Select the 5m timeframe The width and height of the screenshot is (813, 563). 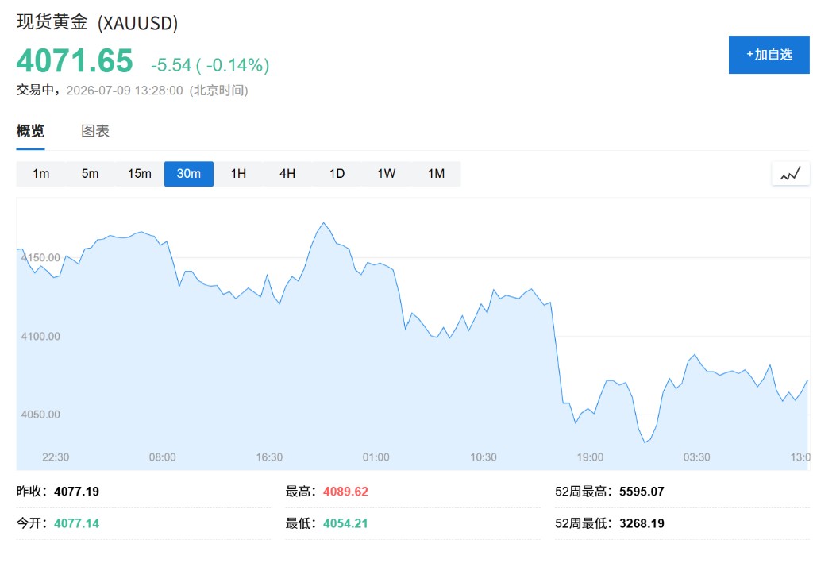90,174
